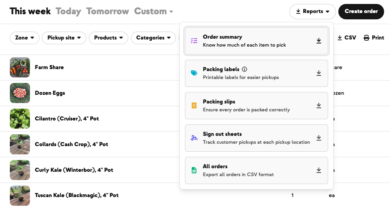Click 'Know how much of each item to pick'
This screenshot has height=218, width=390.
pos(244,45)
